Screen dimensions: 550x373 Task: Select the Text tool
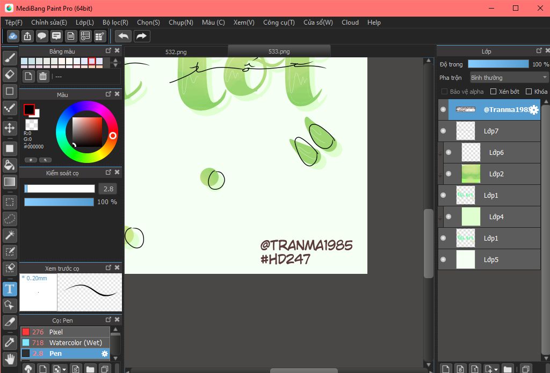tap(10, 289)
